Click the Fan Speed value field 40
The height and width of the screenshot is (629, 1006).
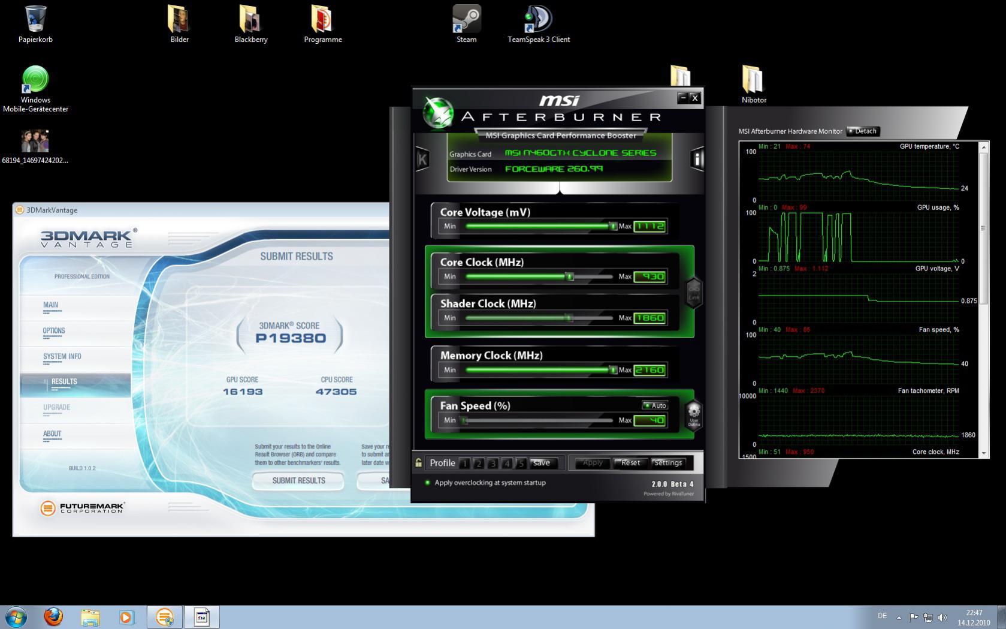coord(649,420)
